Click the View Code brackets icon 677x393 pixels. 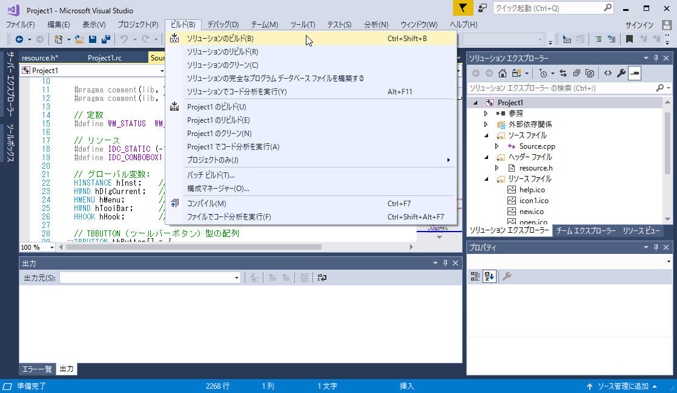pyautogui.click(x=608, y=73)
